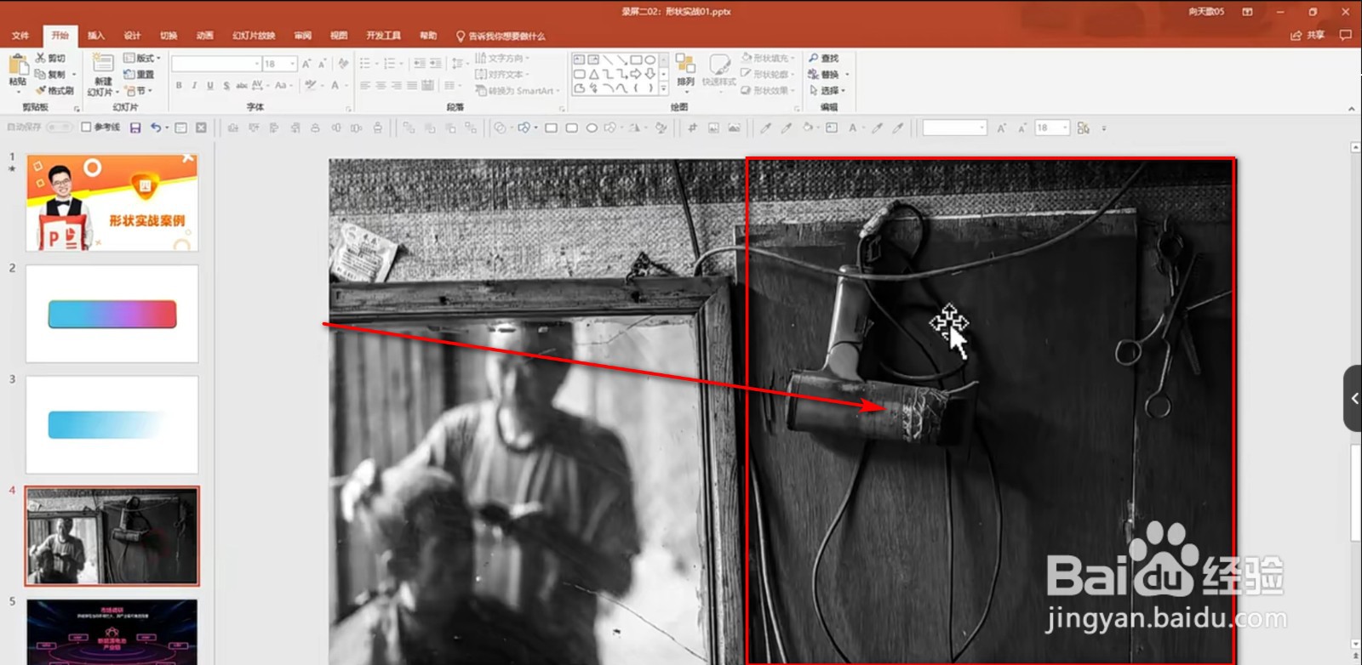Image resolution: width=1362 pixels, height=665 pixels.
Task: Click the Copy (复制) button
Action: (49, 74)
